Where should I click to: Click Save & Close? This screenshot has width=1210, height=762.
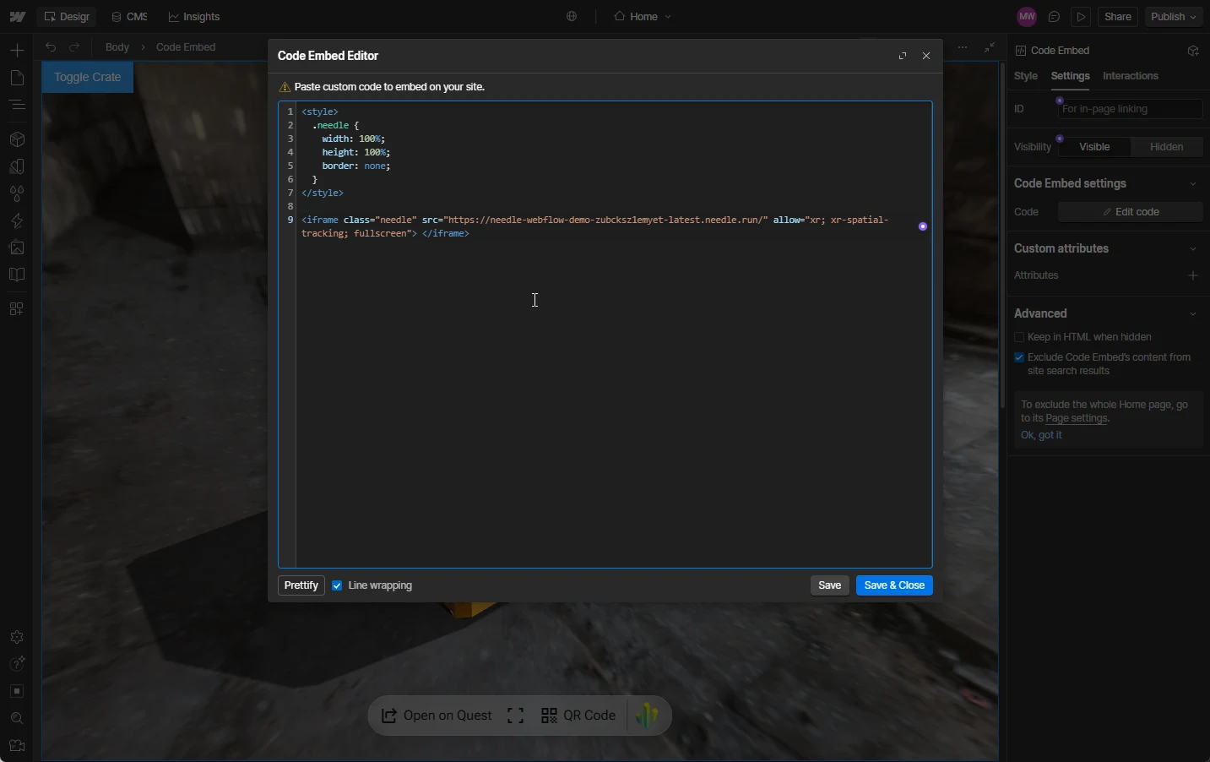894,585
